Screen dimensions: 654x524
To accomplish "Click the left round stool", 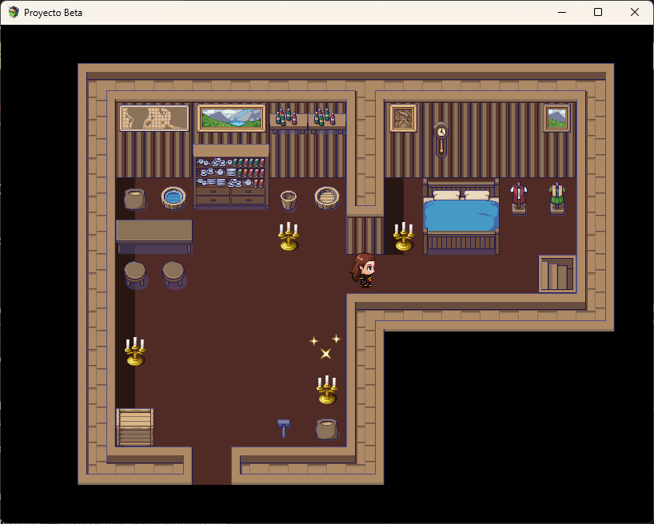I will [x=135, y=275].
